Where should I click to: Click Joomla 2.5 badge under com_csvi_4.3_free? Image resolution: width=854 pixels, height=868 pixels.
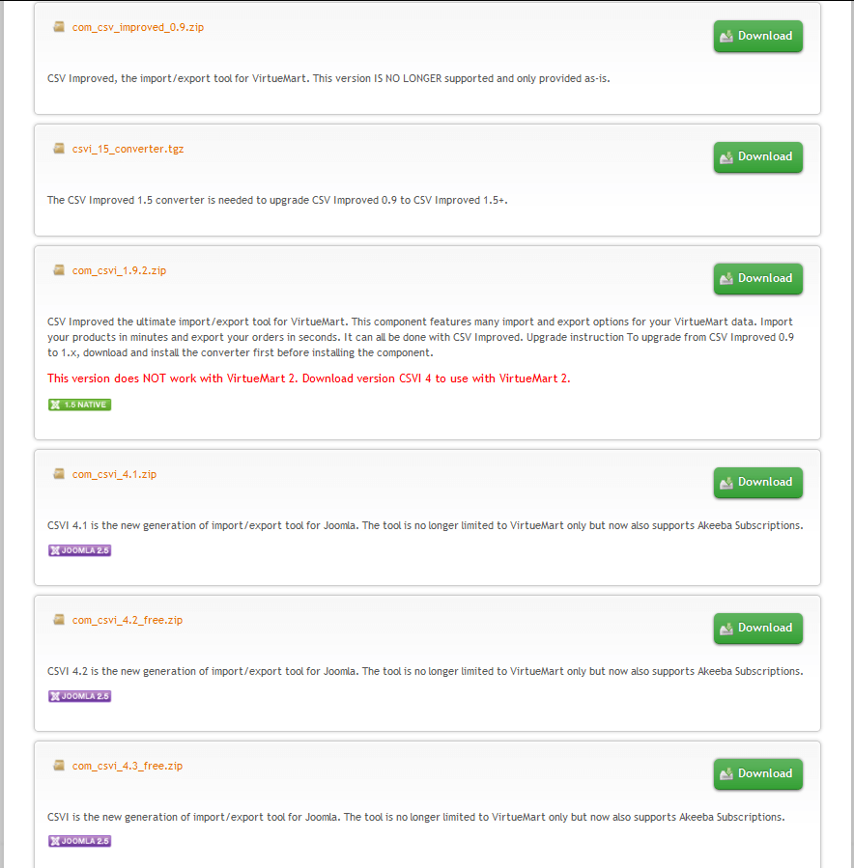point(80,841)
